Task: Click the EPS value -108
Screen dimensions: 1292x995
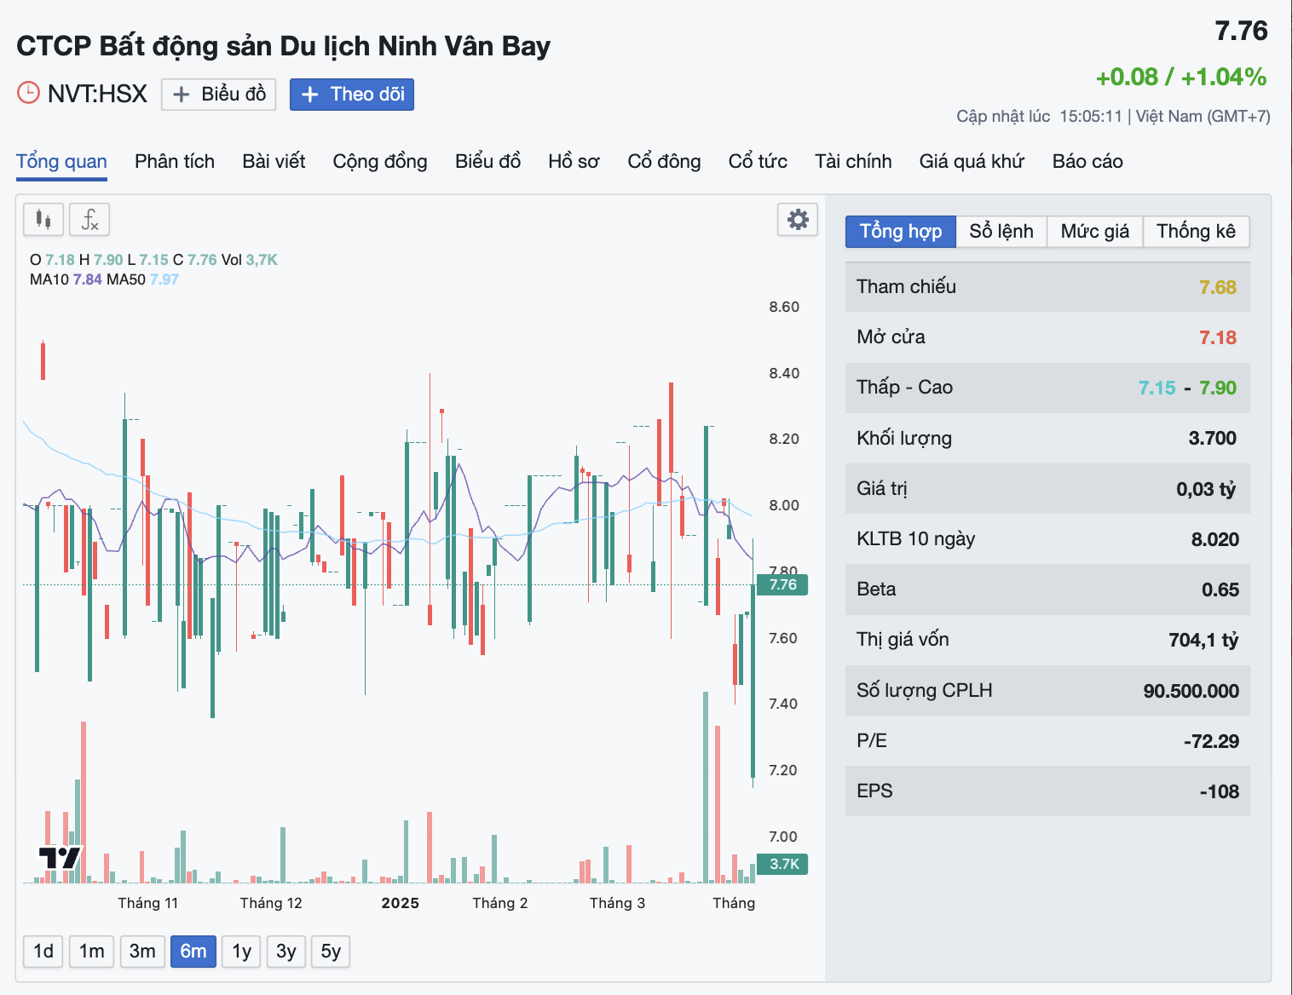Action: pos(1220,791)
